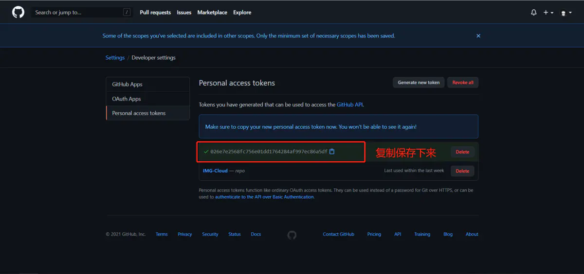This screenshot has width=584, height=274.
Task: Select OAuth Apps in sidebar
Action: 147,99
